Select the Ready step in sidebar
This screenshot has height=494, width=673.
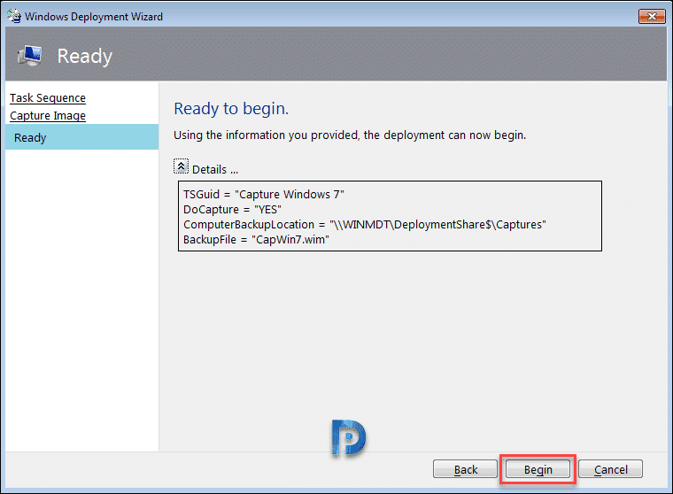click(82, 137)
